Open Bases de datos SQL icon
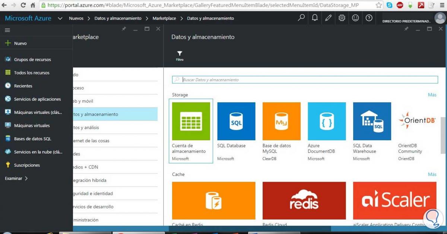This screenshot has width=447, height=234. [8, 138]
